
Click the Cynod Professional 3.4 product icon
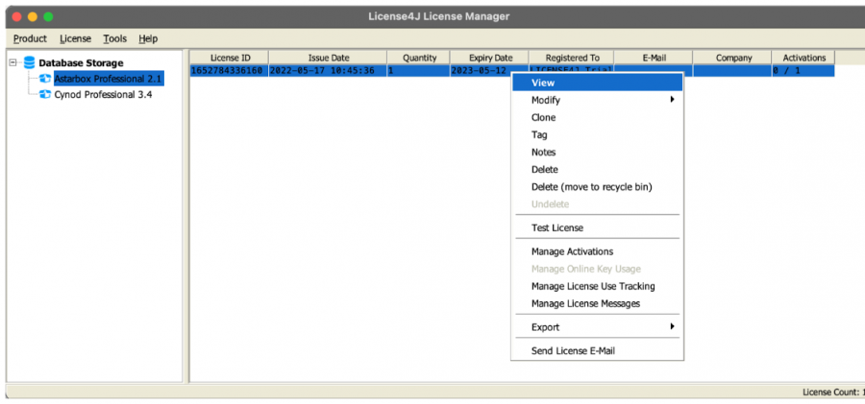pos(45,95)
